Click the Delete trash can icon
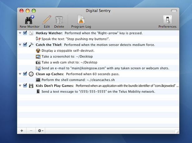 [59, 20]
